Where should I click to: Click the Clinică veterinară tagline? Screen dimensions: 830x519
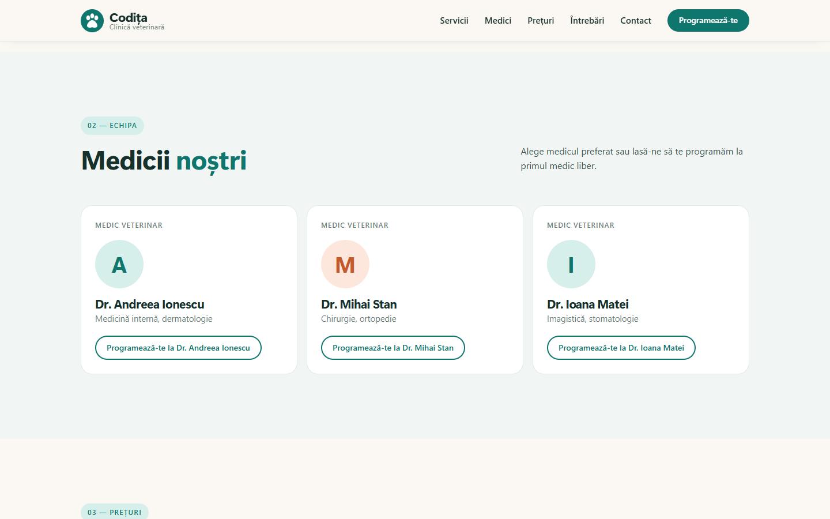[137, 27]
